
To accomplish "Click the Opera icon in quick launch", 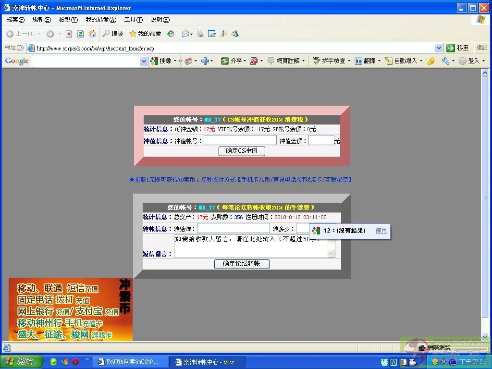I will pyautogui.click(x=75, y=361).
